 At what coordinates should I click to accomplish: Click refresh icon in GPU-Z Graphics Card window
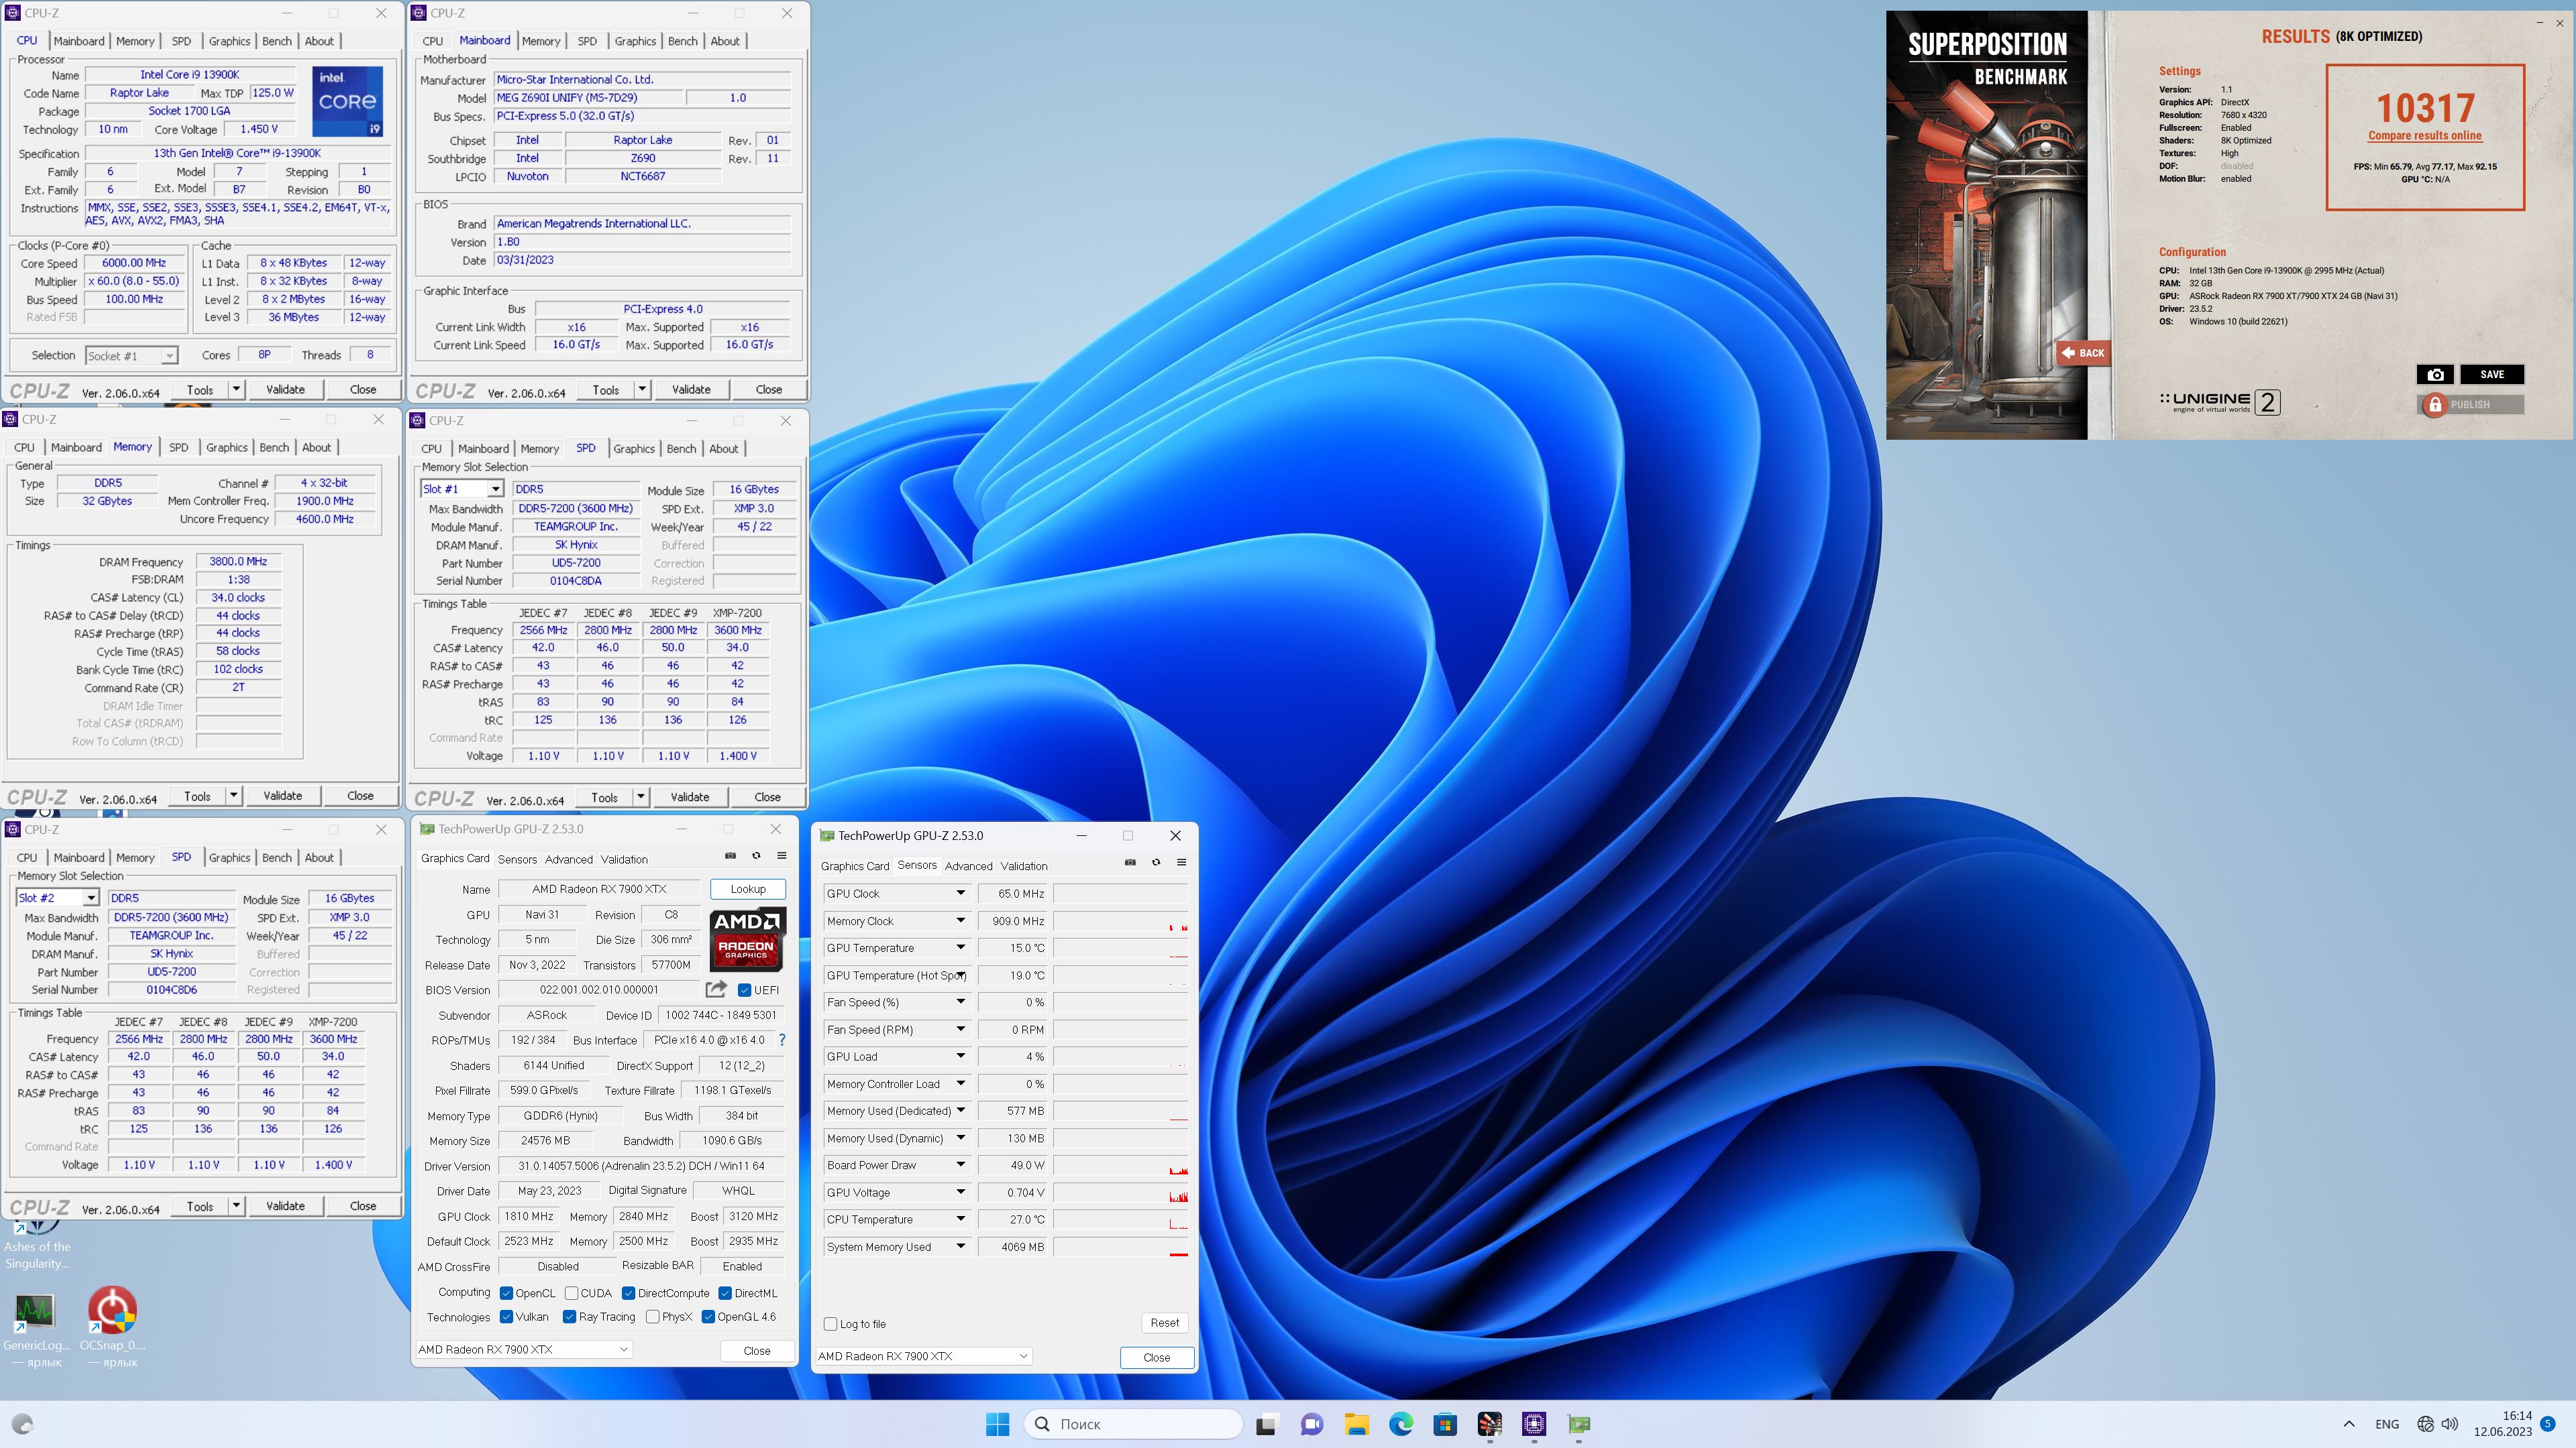(756, 855)
